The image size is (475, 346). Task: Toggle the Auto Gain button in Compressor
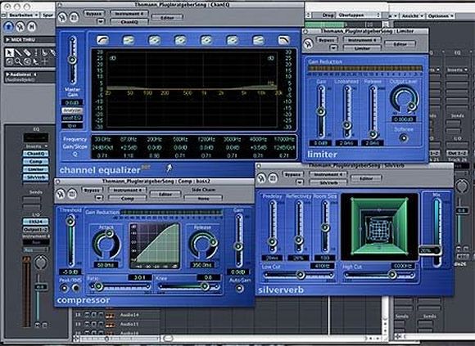point(240,288)
